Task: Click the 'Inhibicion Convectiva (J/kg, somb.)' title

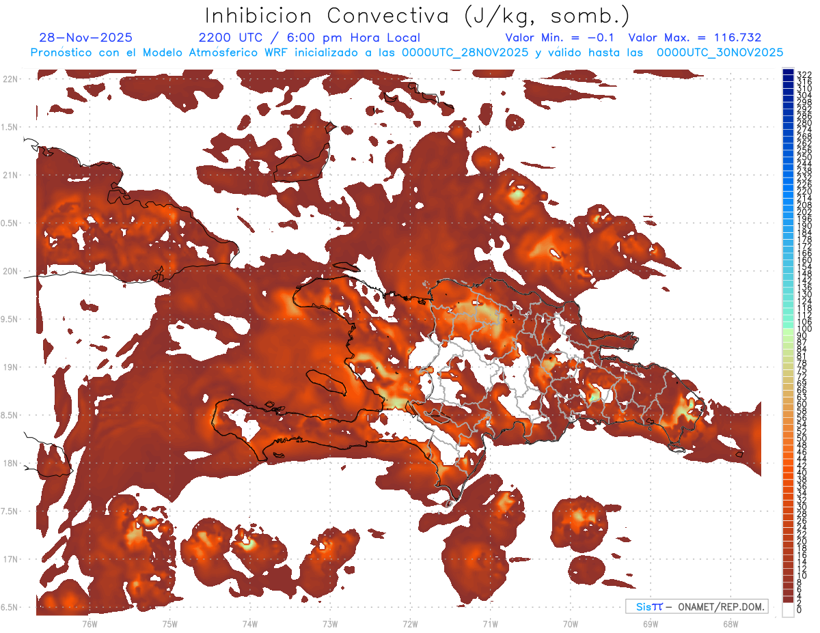Action: 418,16
